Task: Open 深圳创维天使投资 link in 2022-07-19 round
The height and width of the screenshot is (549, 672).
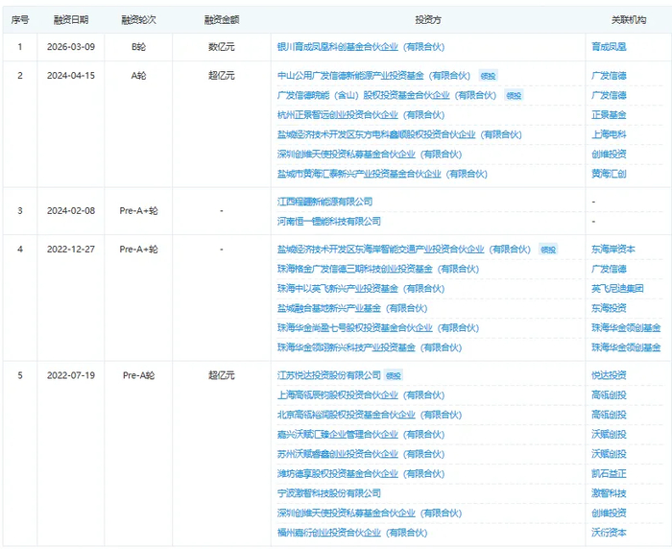Action: pos(370,513)
